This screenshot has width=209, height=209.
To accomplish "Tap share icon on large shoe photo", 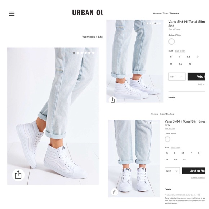I will click(18, 175).
